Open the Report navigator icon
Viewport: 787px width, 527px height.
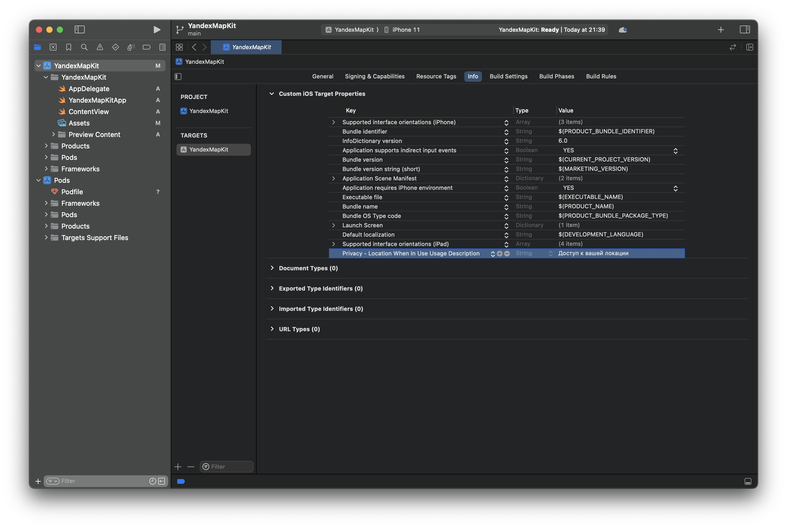coord(162,47)
